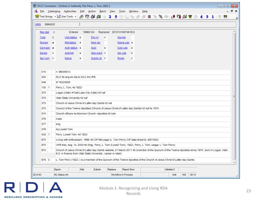Open the Action menu
Screen dimensions: 267x200
pyautogui.click(x=92, y=11)
